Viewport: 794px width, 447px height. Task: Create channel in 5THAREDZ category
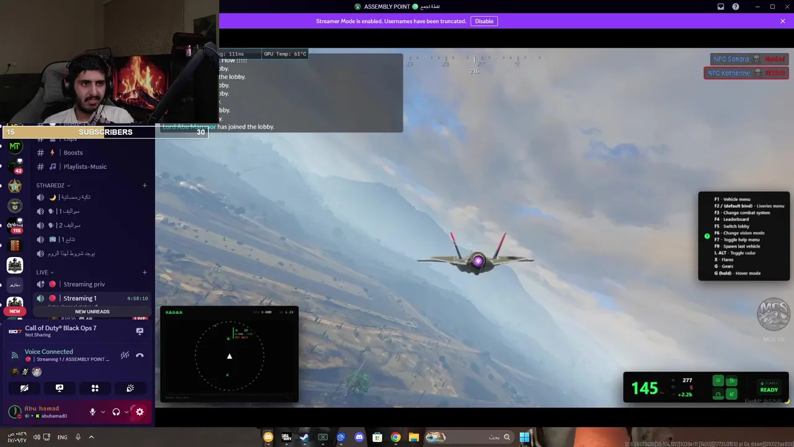(145, 185)
